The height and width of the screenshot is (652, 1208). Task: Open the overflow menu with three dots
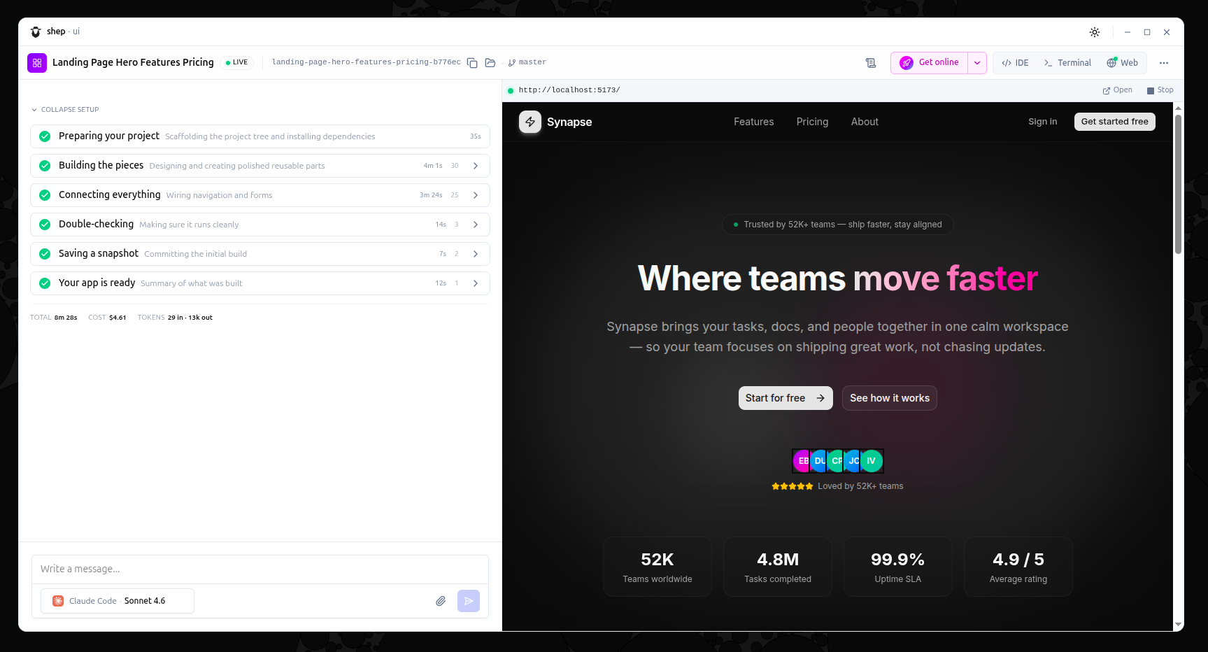pos(1165,62)
